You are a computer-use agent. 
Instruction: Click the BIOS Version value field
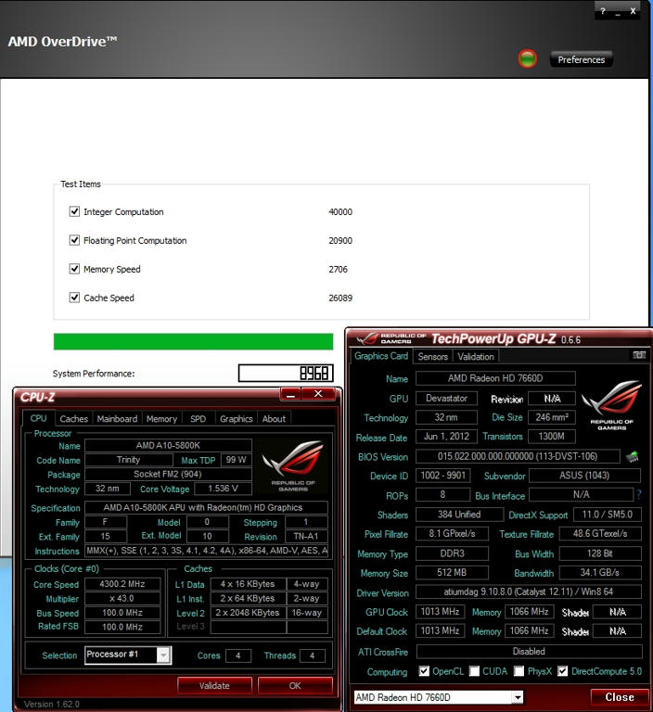coord(518,456)
